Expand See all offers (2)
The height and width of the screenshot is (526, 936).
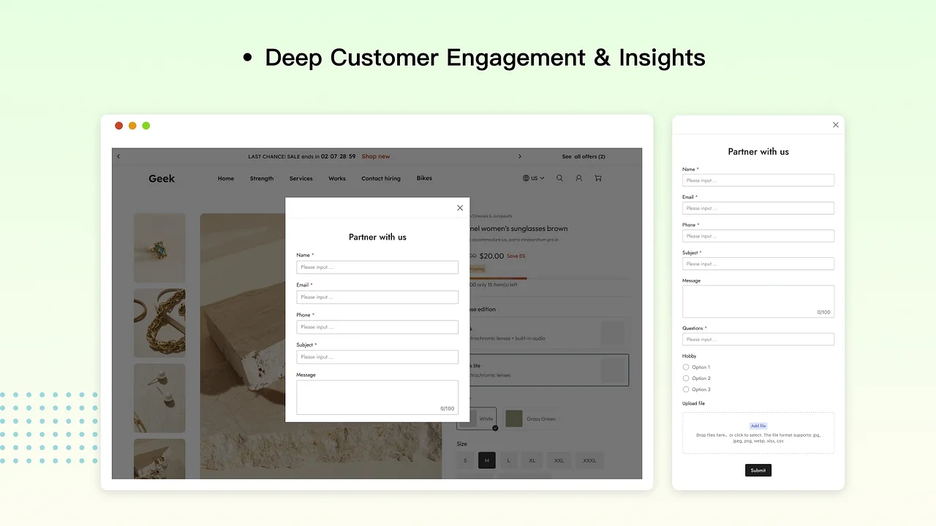point(583,156)
